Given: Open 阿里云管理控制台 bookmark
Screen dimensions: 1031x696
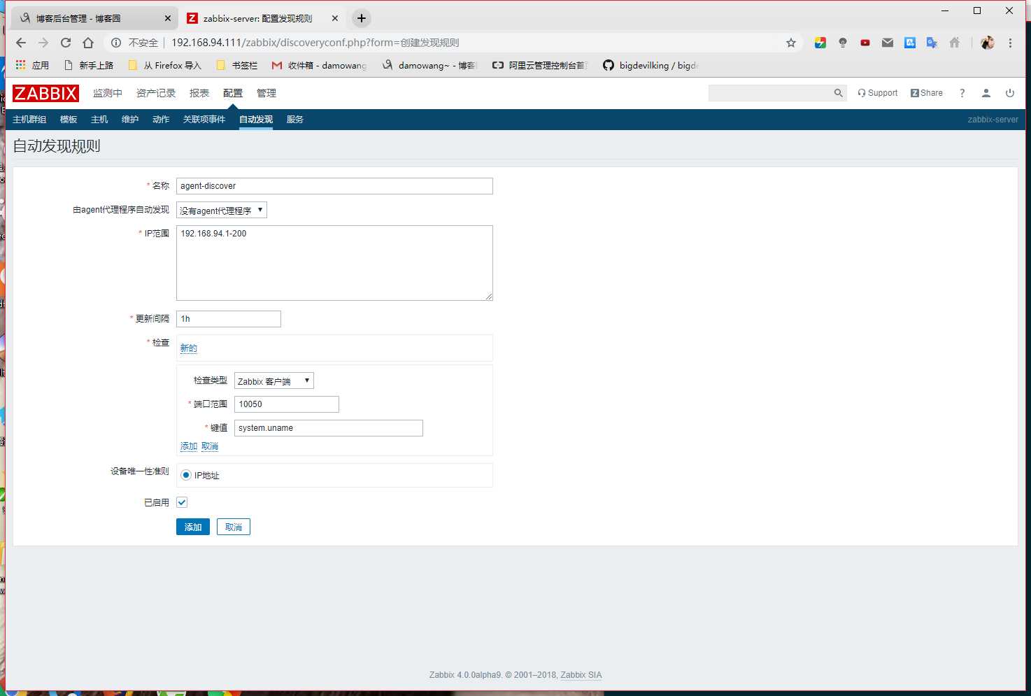Looking at the screenshot, I should [x=539, y=65].
